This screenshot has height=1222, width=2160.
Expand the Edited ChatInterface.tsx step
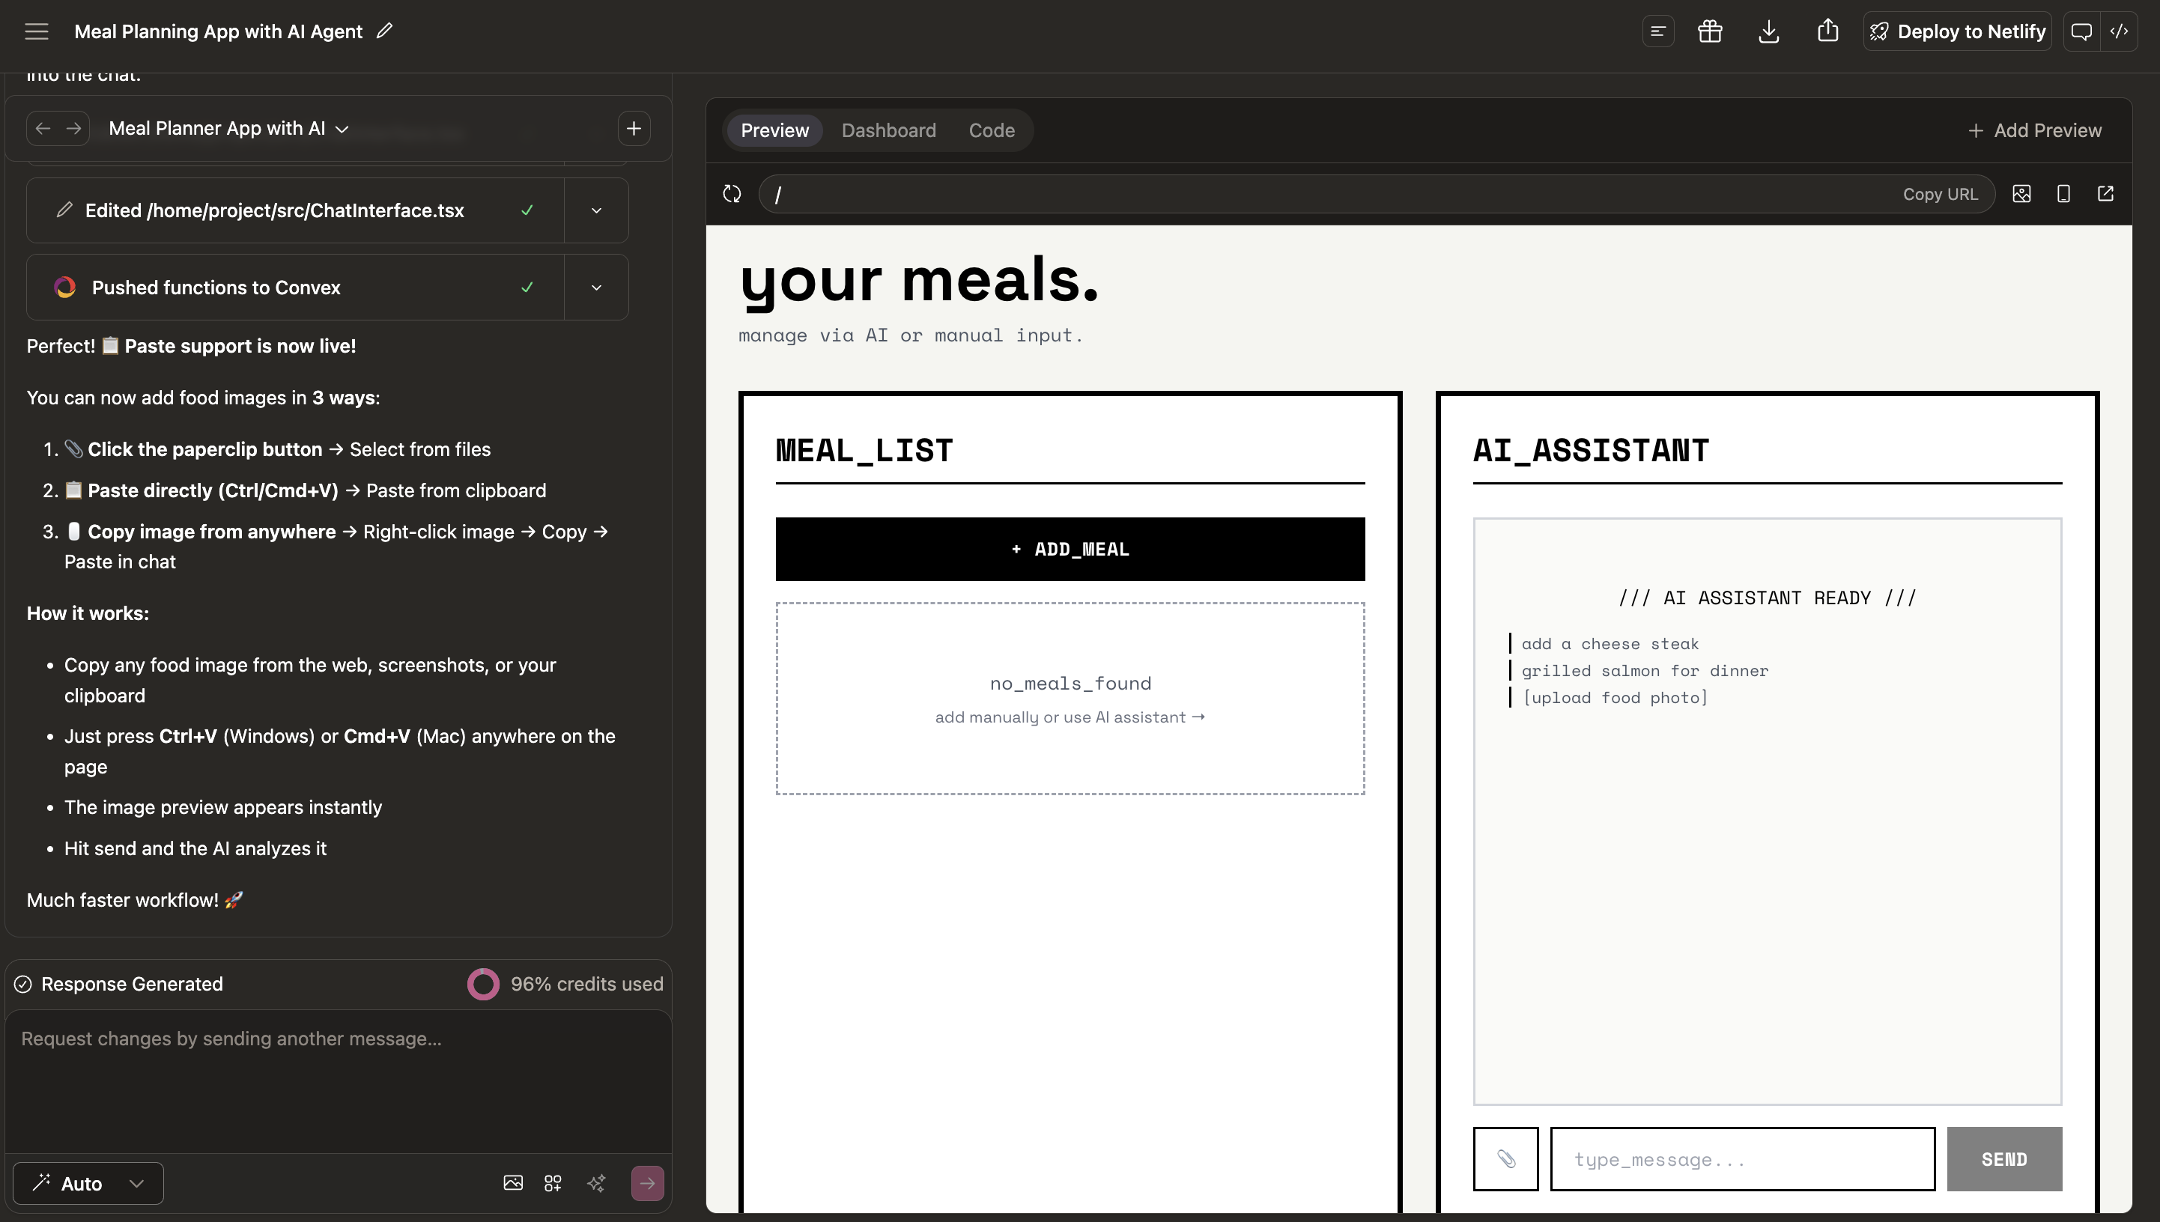[x=596, y=210]
